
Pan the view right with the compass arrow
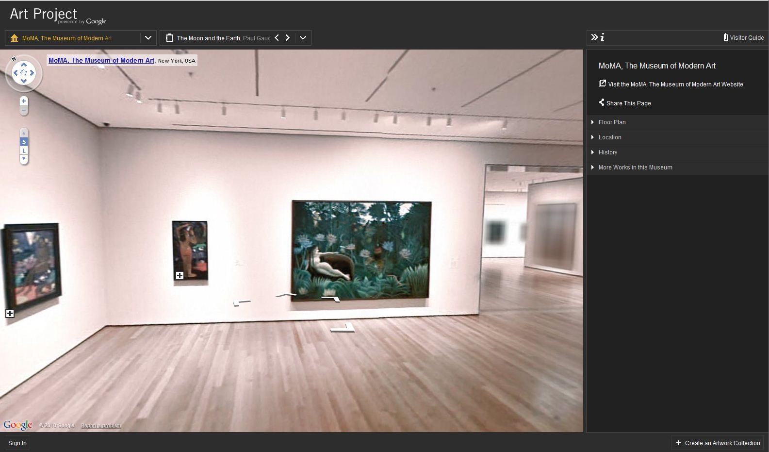(32, 73)
